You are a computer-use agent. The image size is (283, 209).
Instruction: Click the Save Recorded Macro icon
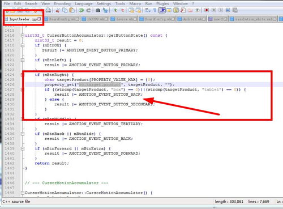click(x=235, y=10)
